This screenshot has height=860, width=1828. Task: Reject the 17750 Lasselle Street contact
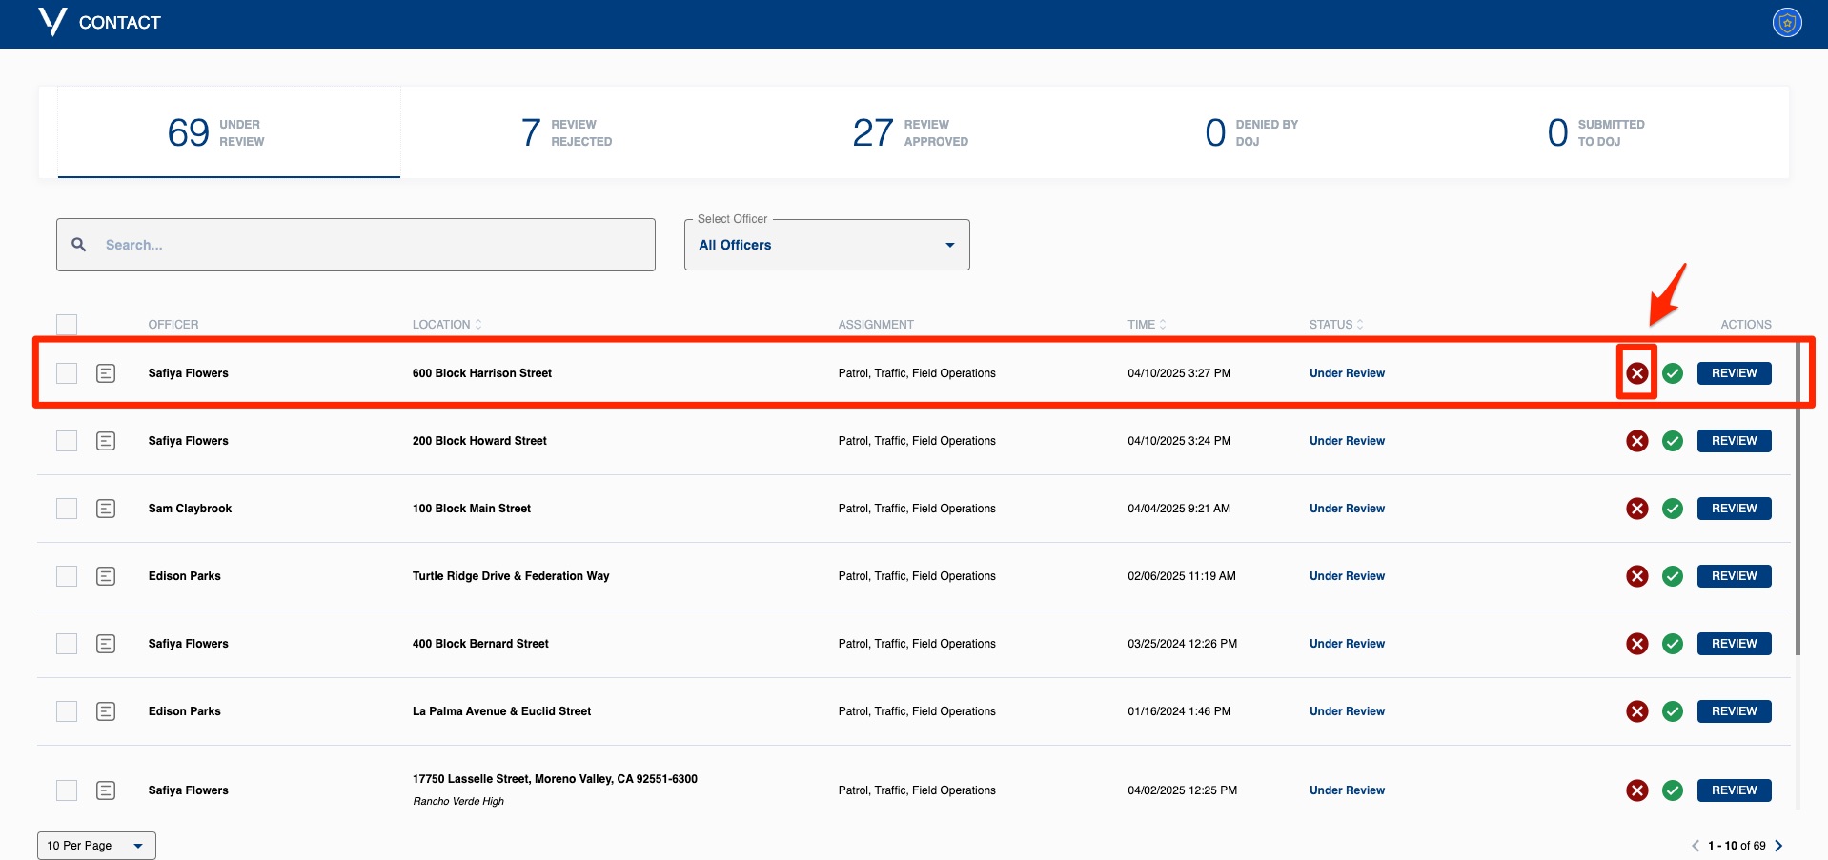pos(1636,790)
